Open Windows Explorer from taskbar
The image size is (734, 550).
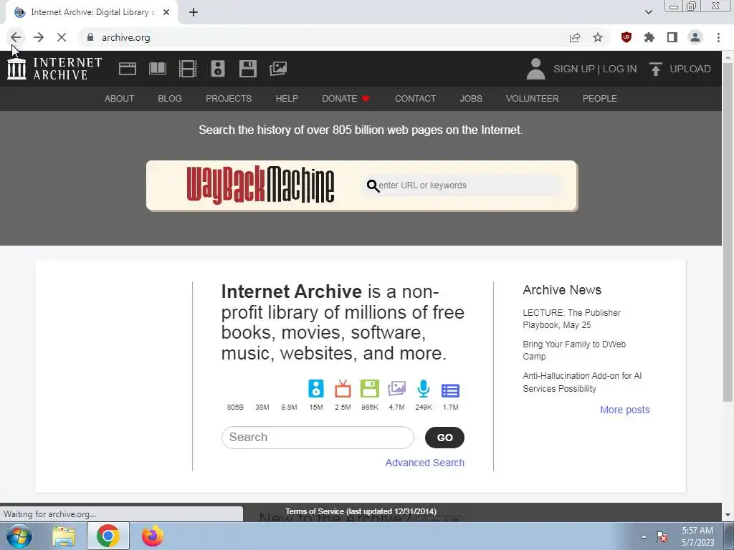tap(64, 536)
